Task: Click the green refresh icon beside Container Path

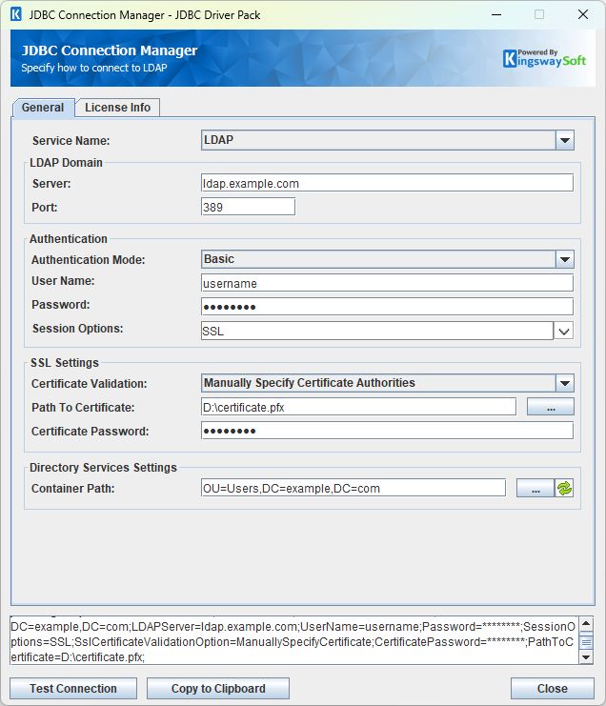Action: coord(565,488)
